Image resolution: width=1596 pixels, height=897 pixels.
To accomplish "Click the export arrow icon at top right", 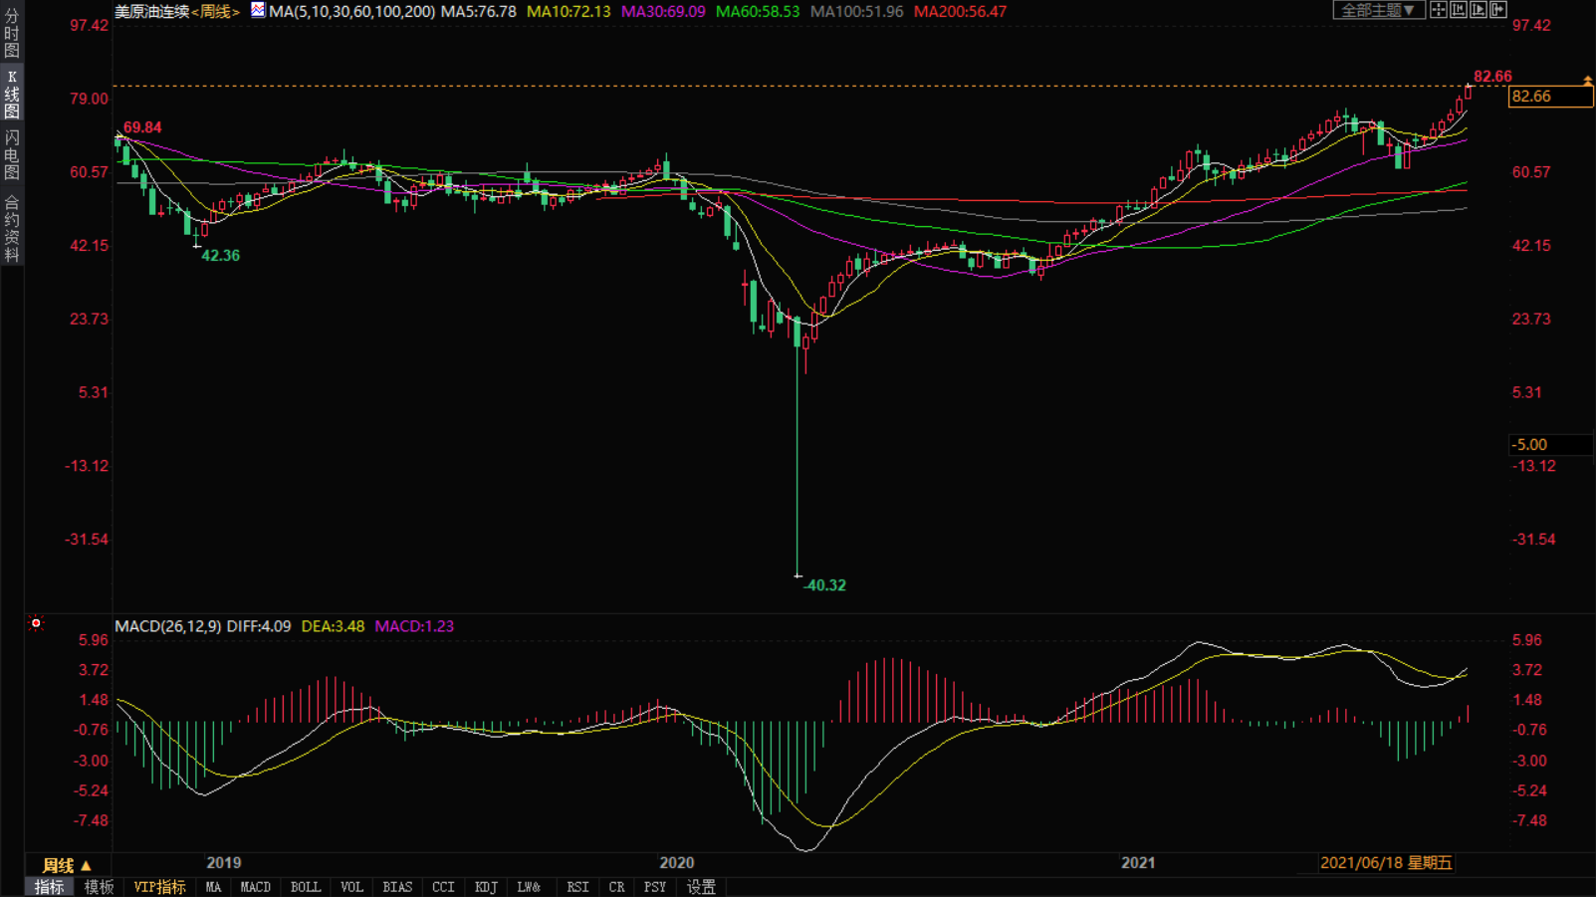I will [1498, 10].
